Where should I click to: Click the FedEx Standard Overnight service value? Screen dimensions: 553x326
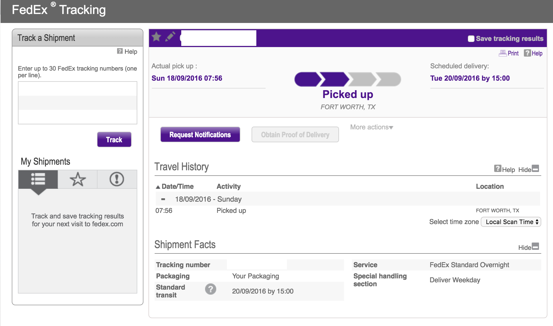(470, 265)
